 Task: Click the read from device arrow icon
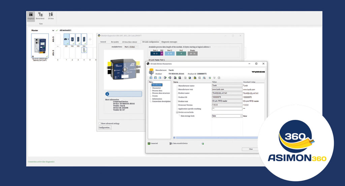click(x=165, y=78)
